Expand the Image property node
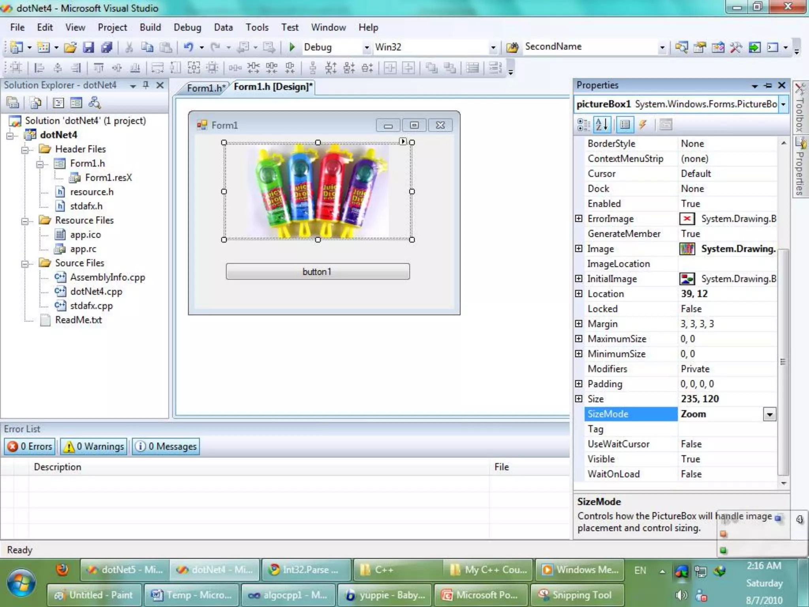This screenshot has width=809, height=607. [x=579, y=249]
